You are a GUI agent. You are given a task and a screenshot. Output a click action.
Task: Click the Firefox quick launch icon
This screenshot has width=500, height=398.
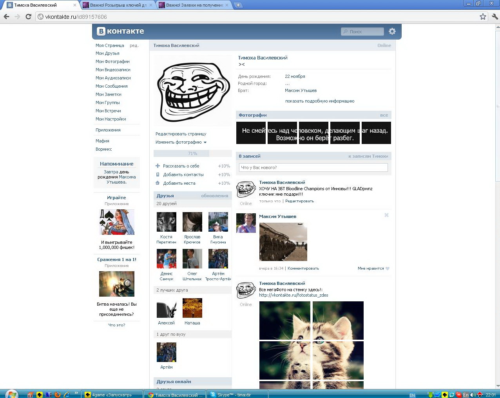(x=58, y=394)
